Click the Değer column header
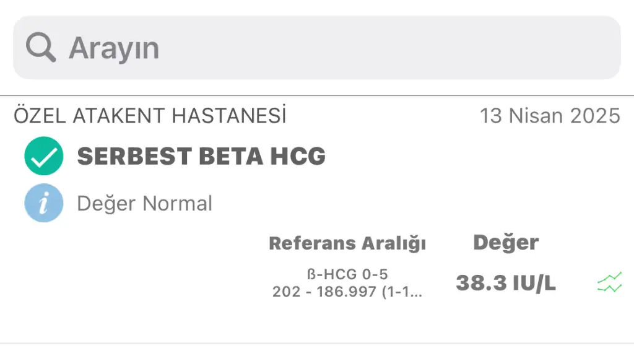The height and width of the screenshot is (348, 634). pyautogui.click(x=506, y=243)
